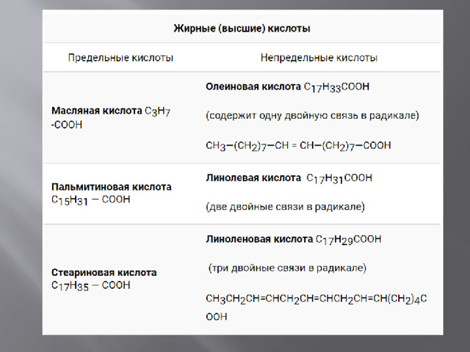The image size is (470, 352).
Task: Click the Олеиновая кислота heading
Action: 253,87
